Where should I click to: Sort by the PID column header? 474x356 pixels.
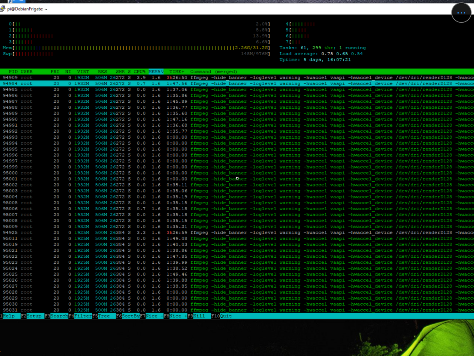(13, 72)
